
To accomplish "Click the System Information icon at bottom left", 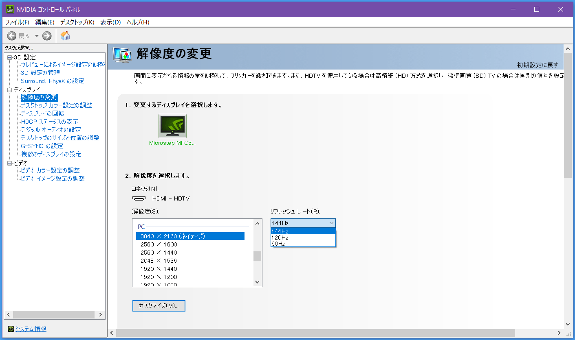I will [x=11, y=329].
